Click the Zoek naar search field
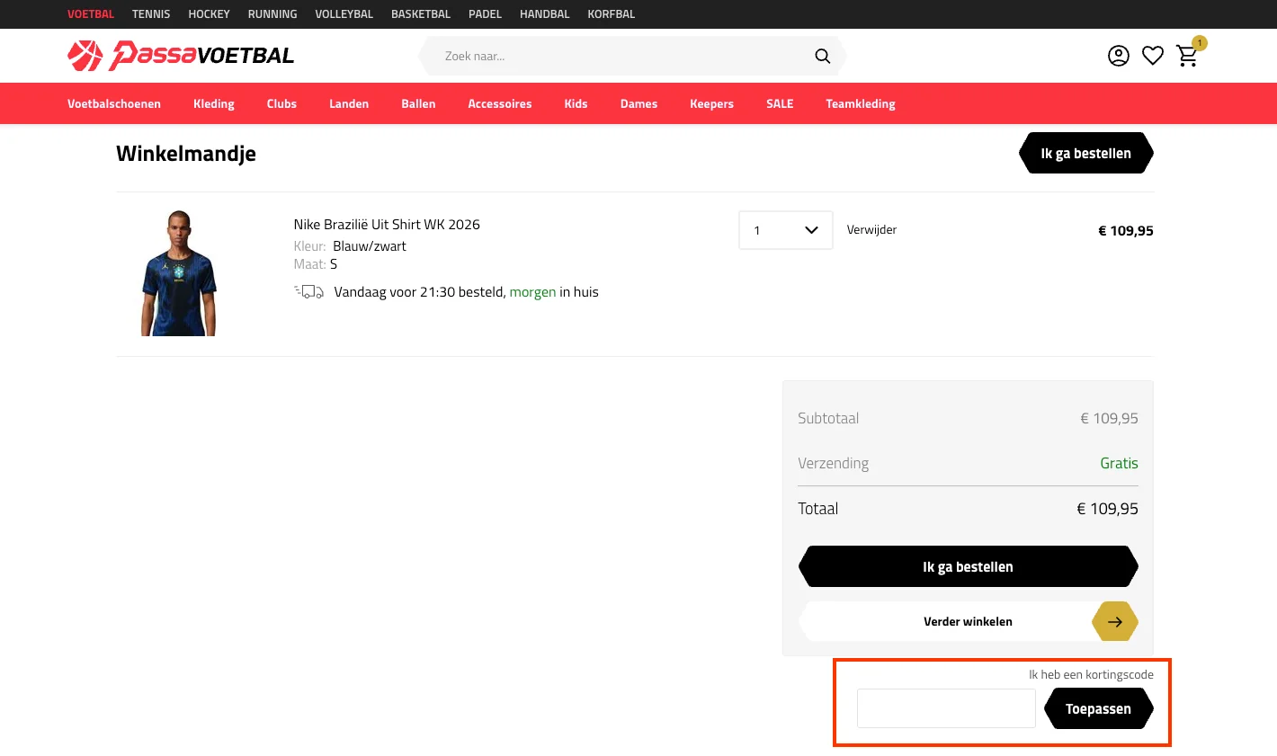1277x756 pixels. pyautogui.click(x=621, y=56)
